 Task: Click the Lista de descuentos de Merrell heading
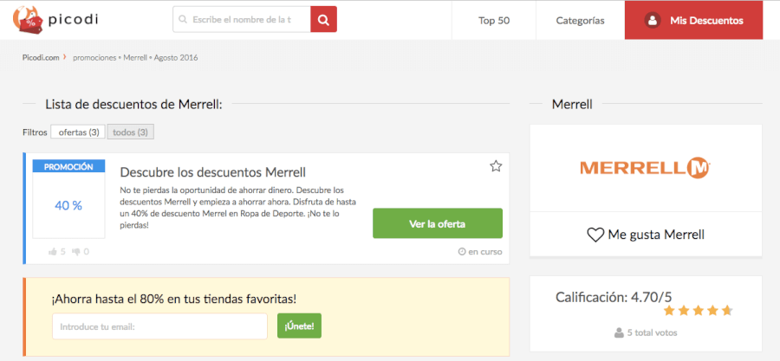[133, 104]
